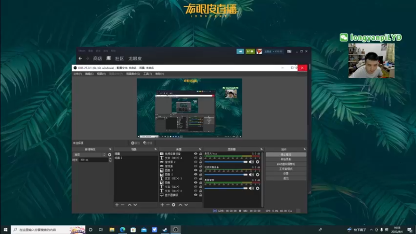Open the 帮助(H) menu in OBS
The width and height of the screenshot is (416, 234).
tap(160, 74)
